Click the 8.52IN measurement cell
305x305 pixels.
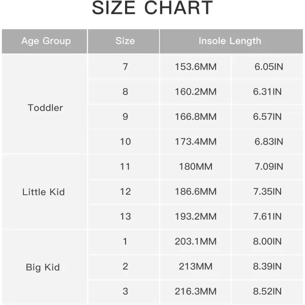coord(267,291)
